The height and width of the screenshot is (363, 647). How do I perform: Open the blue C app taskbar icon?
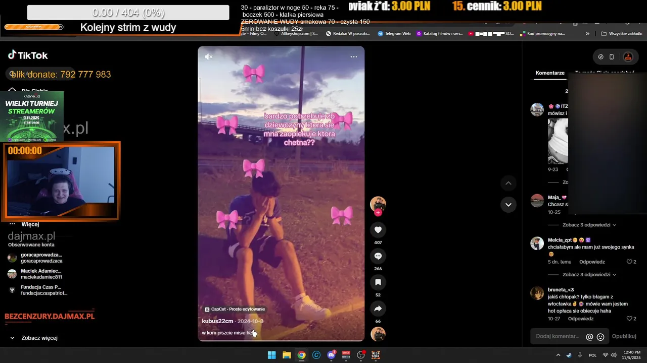click(316, 355)
